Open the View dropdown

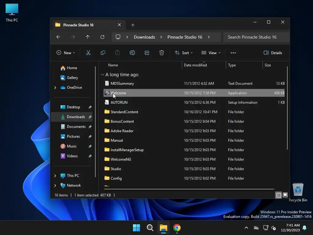[211, 53]
